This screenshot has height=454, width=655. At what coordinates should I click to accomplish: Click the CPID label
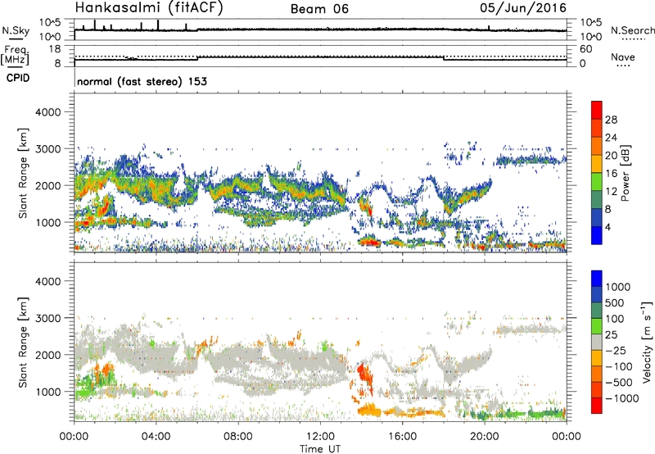[18, 78]
